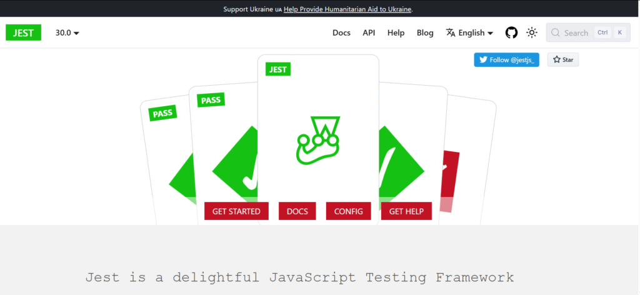Screen dimensions: 640x295
Task: Click the Jest jester shoe logo on center card
Action: (x=317, y=141)
